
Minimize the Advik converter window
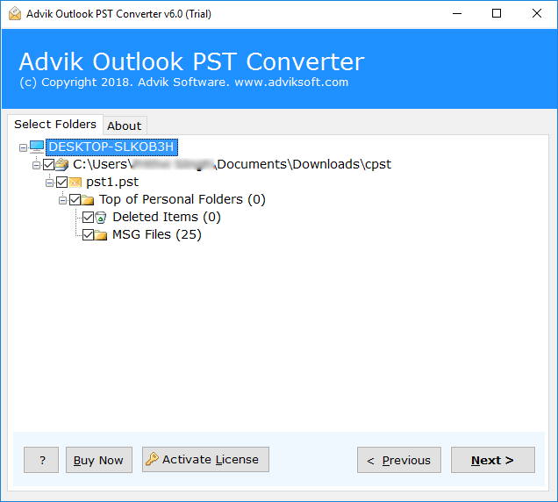coord(457,13)
